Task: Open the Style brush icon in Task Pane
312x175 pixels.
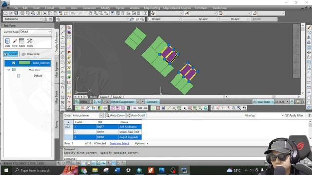Action: tap(15, 42)
